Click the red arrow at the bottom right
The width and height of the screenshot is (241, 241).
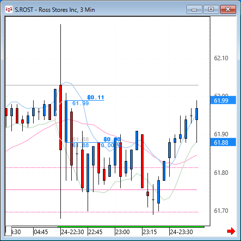pos(231,231)
